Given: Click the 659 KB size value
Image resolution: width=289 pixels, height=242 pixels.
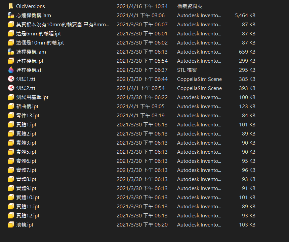Looking at the screenshot, I should click(x=247, y=52).
